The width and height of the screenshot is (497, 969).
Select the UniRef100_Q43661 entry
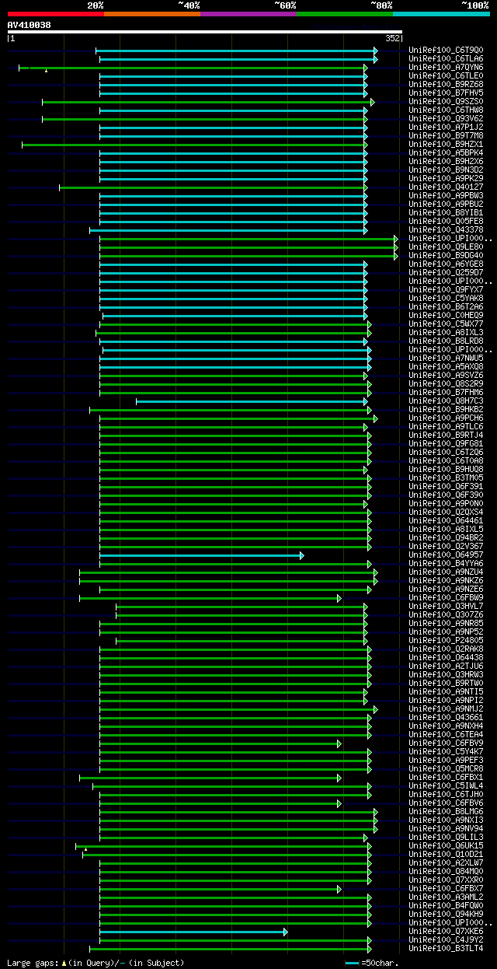[x=446, y=718]
